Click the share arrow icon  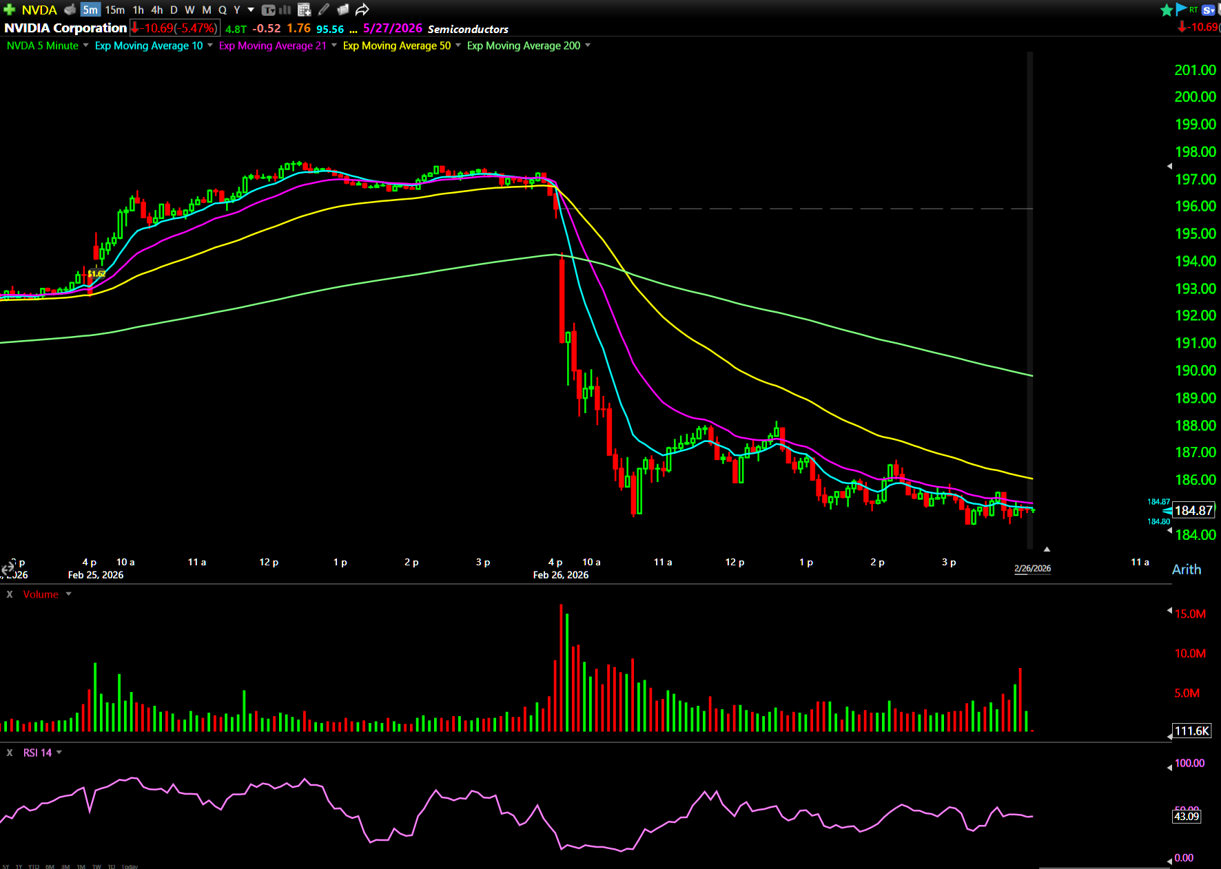pos(362,10)
